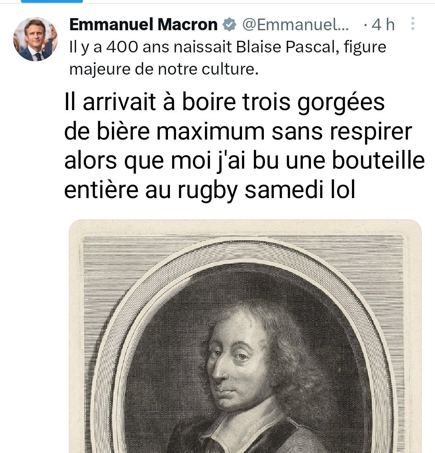Viewport: 435px width, 453px height.
Task: Open the @Emmanuel... handle link
Action: point(296,24)
